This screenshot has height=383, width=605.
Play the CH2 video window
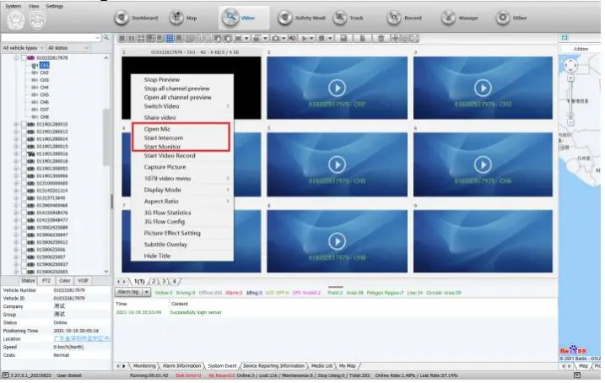337,88
